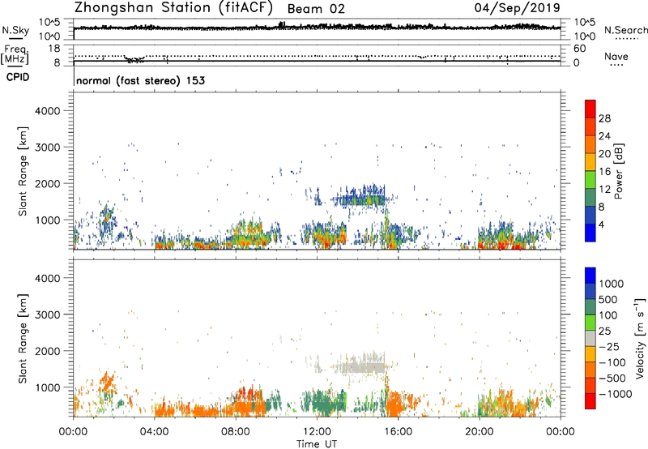Click the green velocity patch around 12:00
648x449 pixels.
324,403
